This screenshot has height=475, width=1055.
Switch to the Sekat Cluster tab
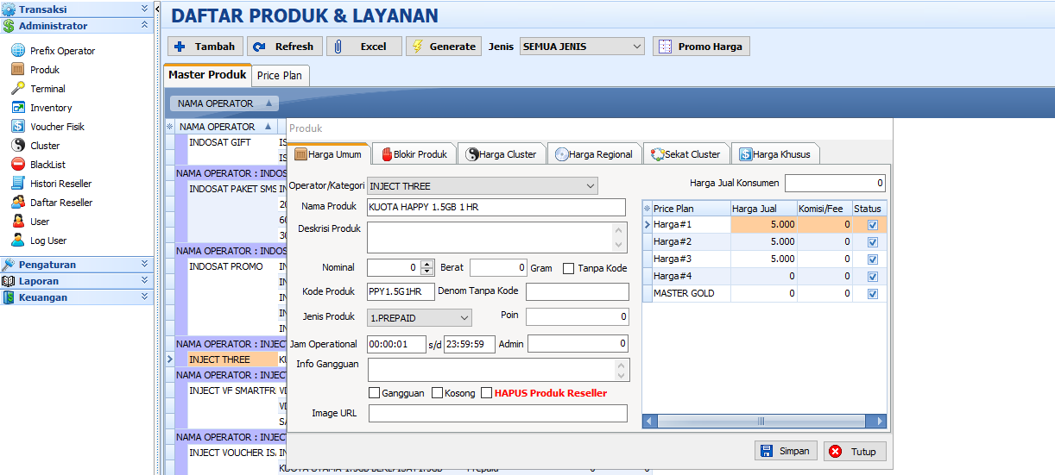click(685, 154)
